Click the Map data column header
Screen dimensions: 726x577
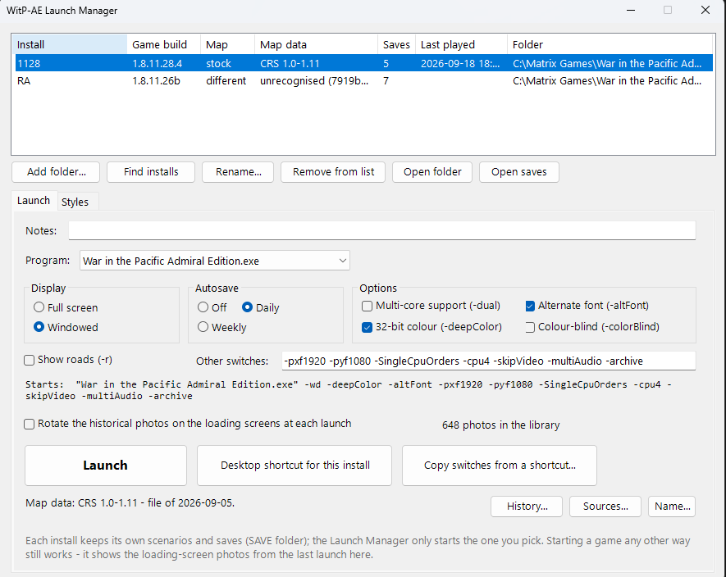coord(317,44)
